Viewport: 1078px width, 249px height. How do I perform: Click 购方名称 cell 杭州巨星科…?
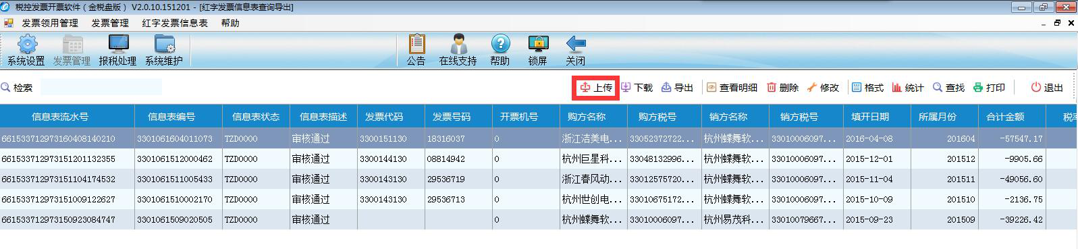pos(594,159)
